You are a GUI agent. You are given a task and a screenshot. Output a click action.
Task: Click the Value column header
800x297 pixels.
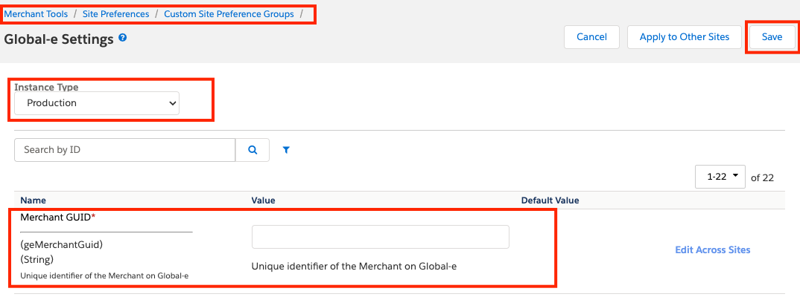point(263,200)
